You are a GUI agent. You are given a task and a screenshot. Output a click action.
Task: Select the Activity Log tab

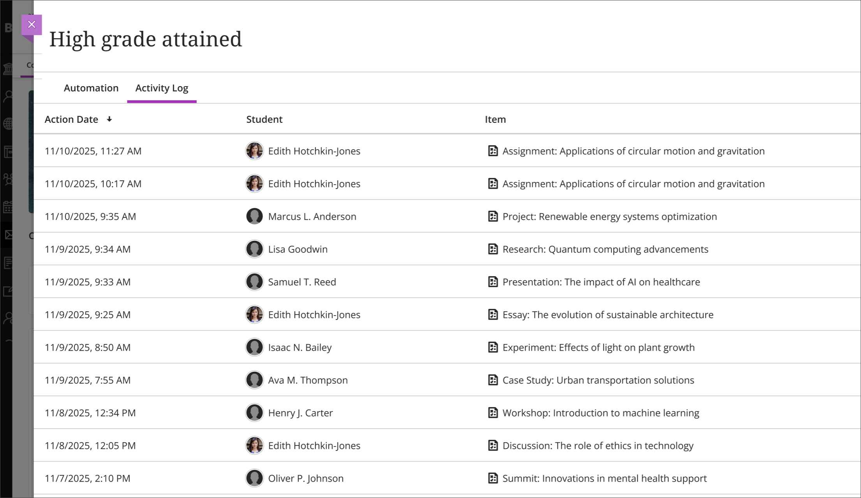(162, 88)
